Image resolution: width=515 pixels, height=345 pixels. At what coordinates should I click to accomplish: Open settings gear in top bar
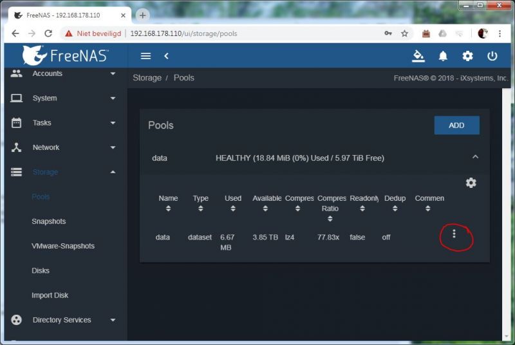pos(467,56)
